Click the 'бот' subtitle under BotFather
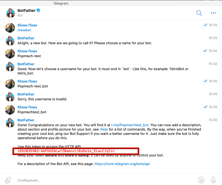 20,15
